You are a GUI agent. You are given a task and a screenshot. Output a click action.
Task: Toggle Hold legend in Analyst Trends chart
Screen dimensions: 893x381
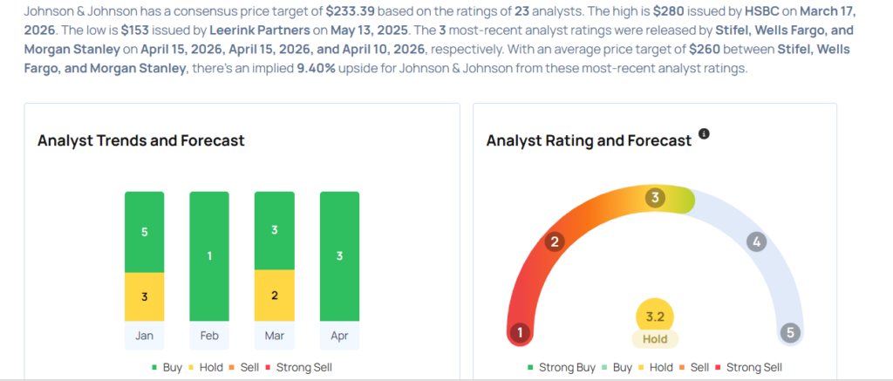[x=205, y=367]
